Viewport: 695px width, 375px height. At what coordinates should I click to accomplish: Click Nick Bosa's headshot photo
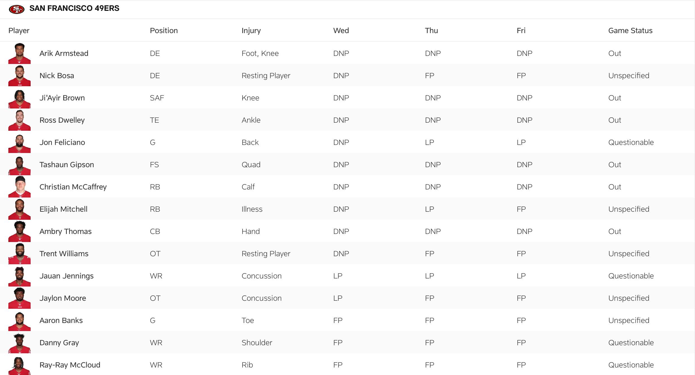(19, 76)
